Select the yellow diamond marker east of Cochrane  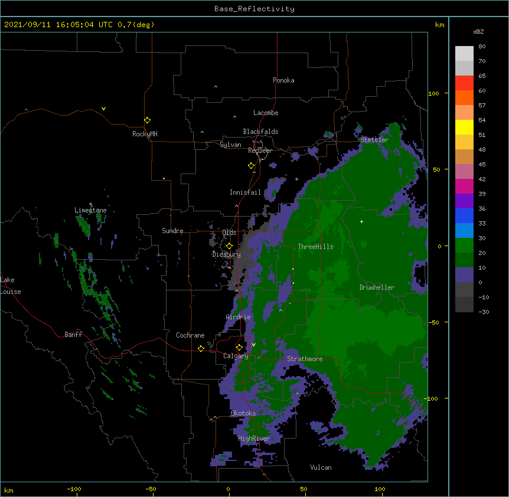click(201, 348)
